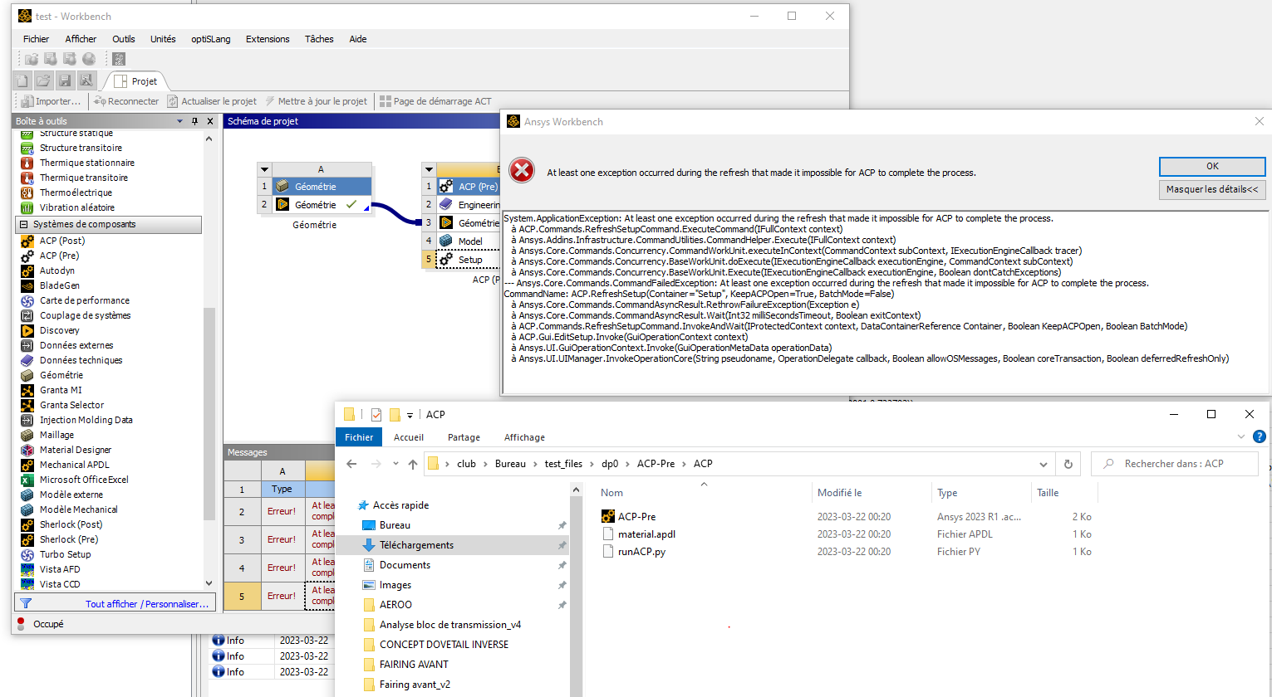1272x697 pixels.
Task: Open the Fichier menu in Workbench
Action: [36, 39]
